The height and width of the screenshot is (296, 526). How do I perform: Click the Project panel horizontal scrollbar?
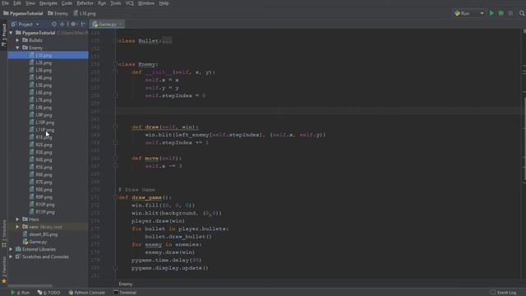(x=30, y=285)
